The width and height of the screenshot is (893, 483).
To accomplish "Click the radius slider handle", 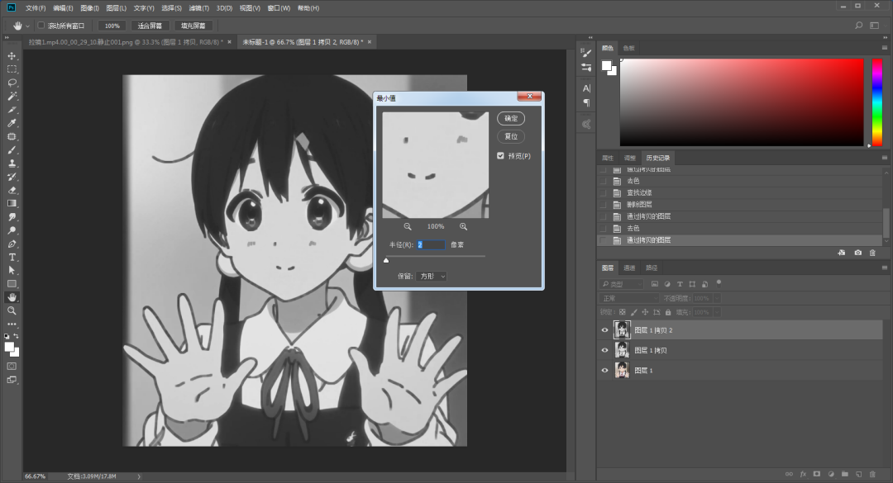I will coord(386,260).
